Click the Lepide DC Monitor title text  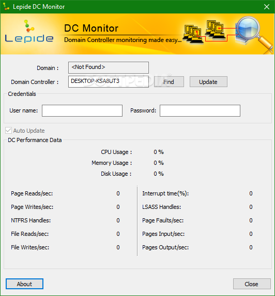(x=39, y=7)
